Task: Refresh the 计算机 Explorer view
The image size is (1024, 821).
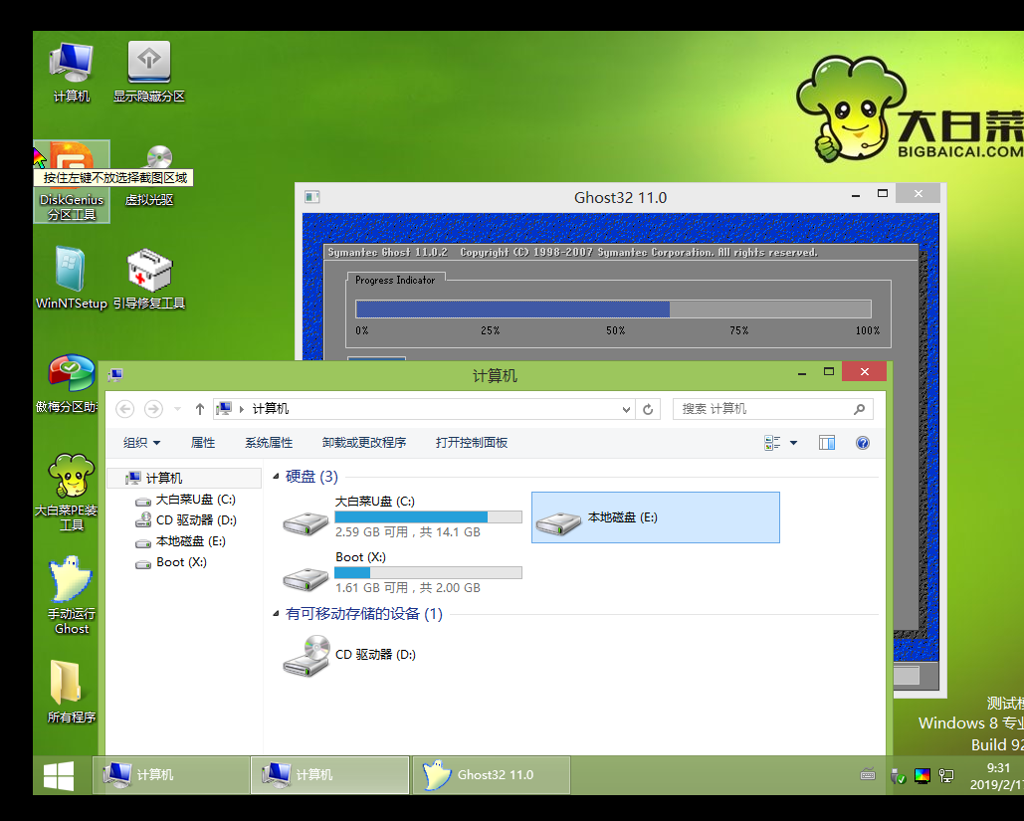Action: tap(648, 409)
